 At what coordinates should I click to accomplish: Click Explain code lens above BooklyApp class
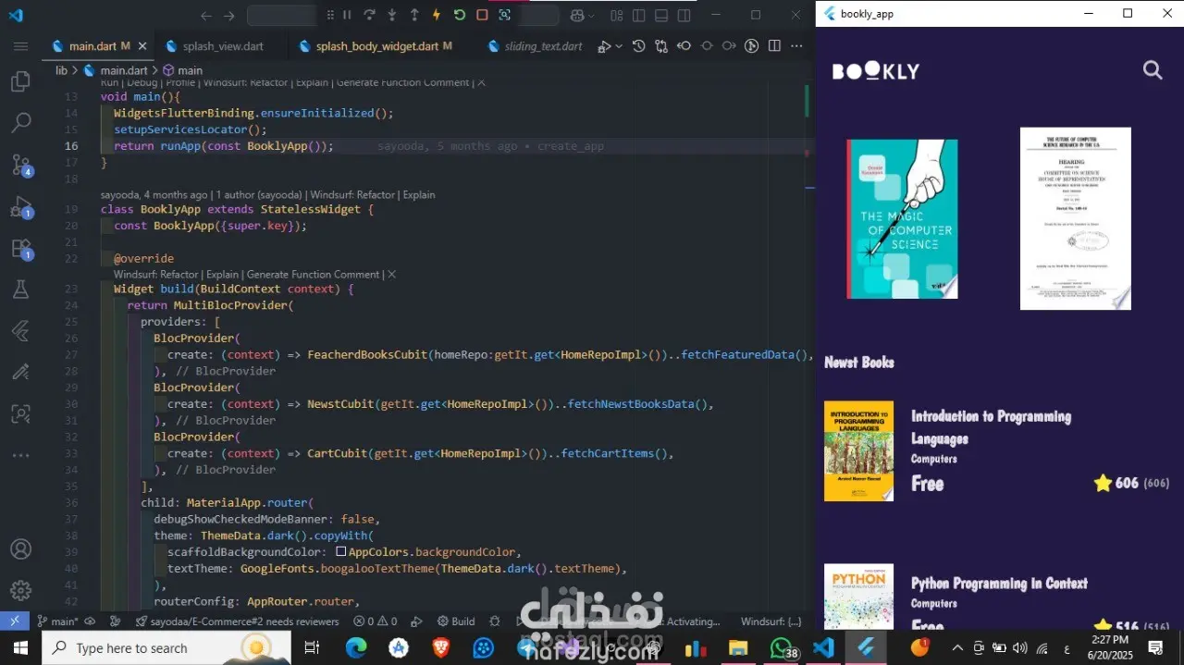tap(419, 195)
